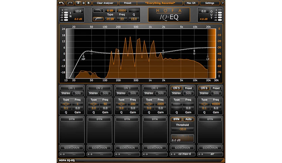
Task: Click the undo arrow icon
Action: 61,3
